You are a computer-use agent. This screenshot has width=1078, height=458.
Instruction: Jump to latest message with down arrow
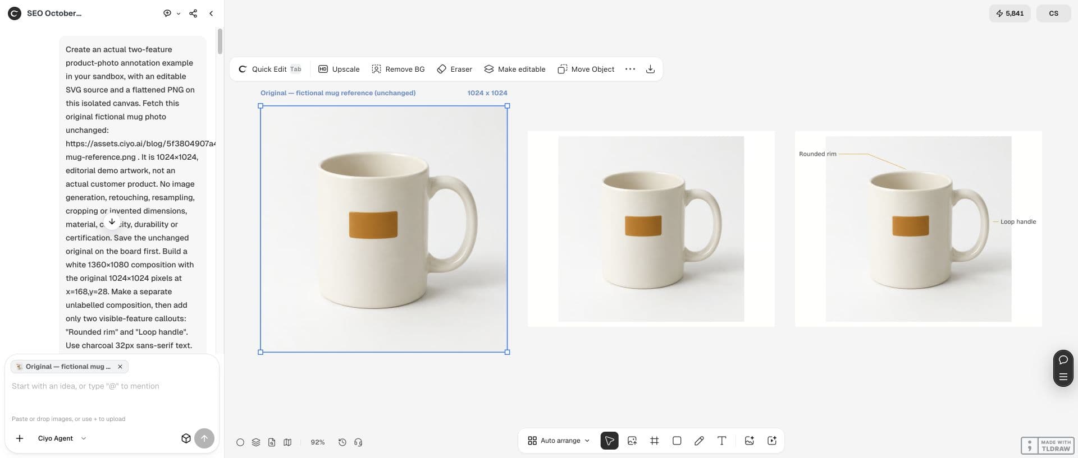112,222
